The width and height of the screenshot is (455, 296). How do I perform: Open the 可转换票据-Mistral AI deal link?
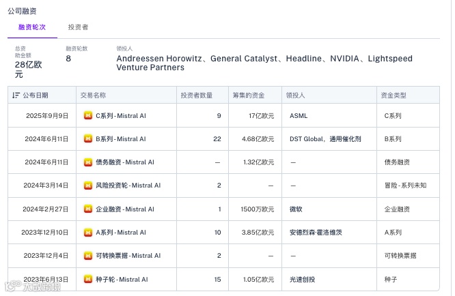tap(128, 256)
